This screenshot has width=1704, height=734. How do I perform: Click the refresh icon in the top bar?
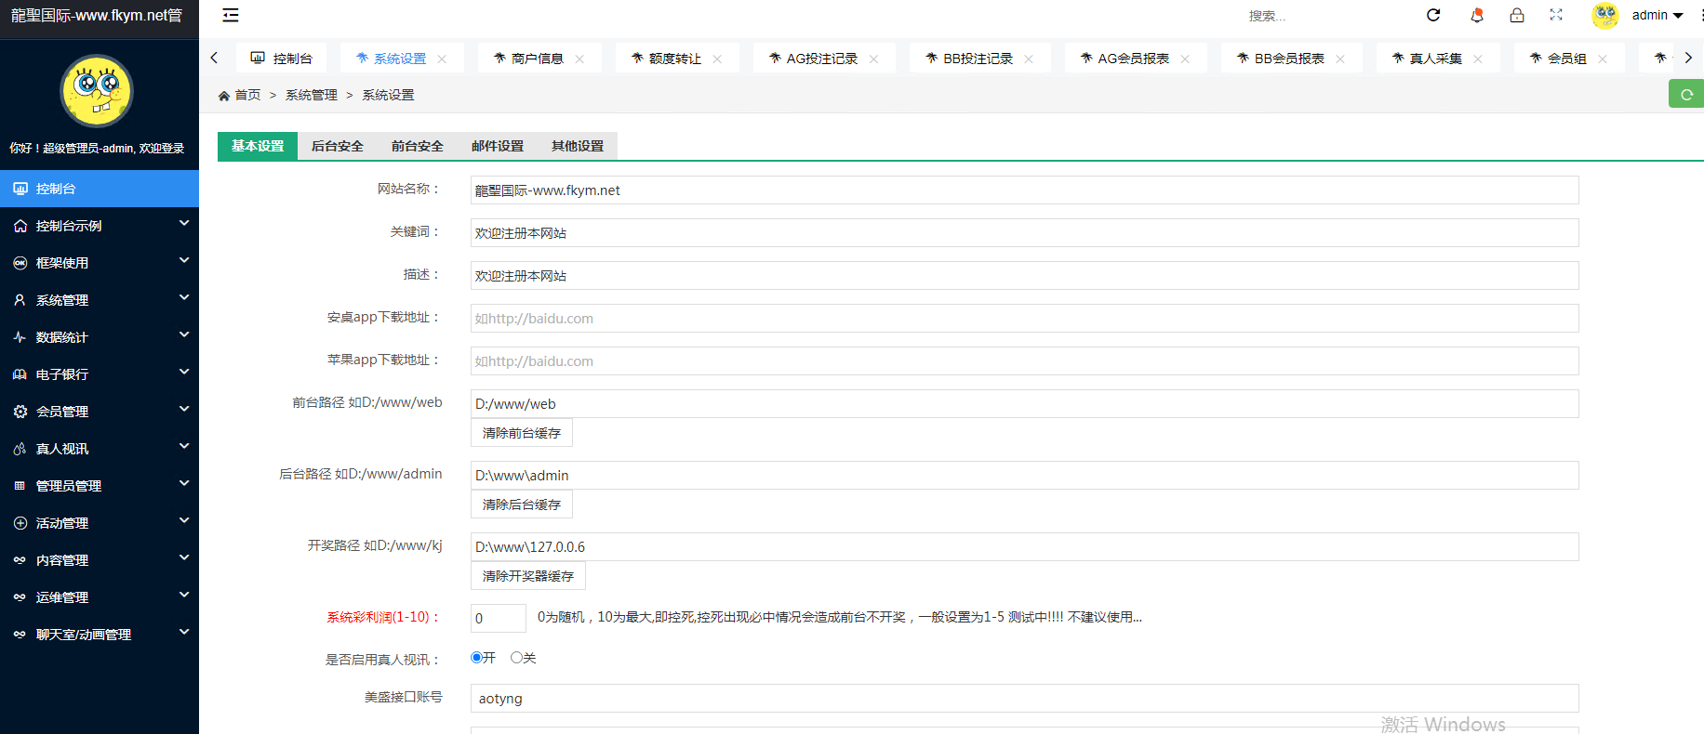click(x=1433, y=15)
